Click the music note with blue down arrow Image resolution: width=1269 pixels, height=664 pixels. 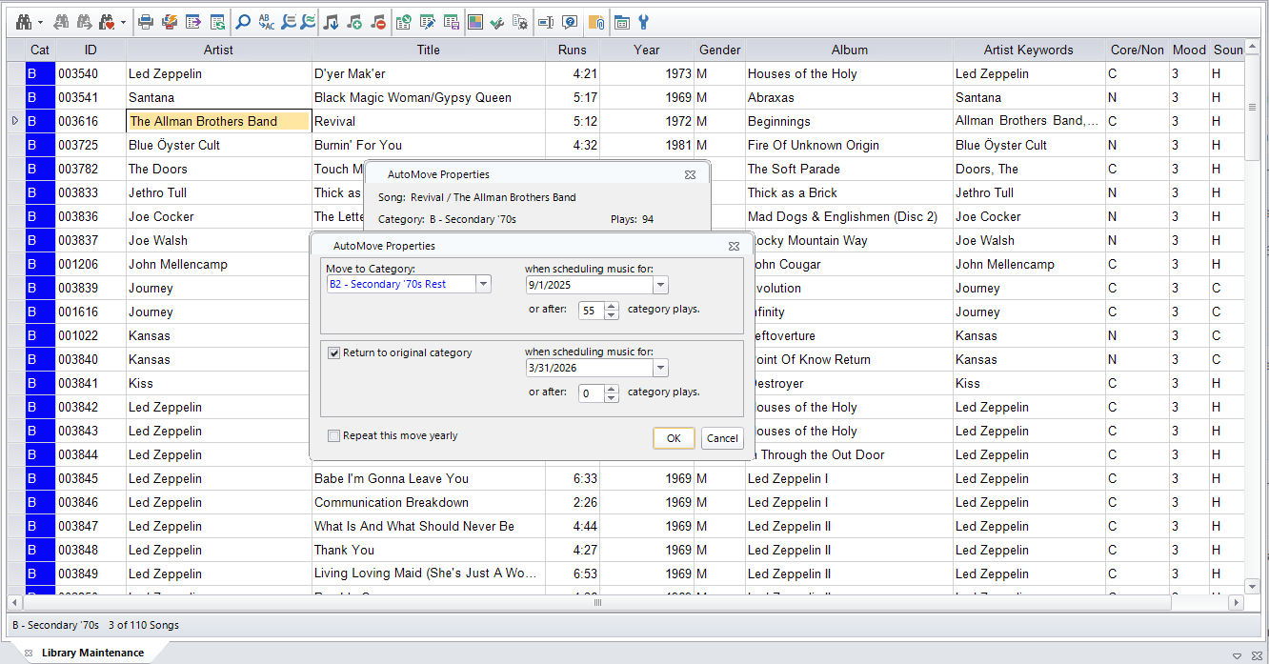[x=331, y=21]
